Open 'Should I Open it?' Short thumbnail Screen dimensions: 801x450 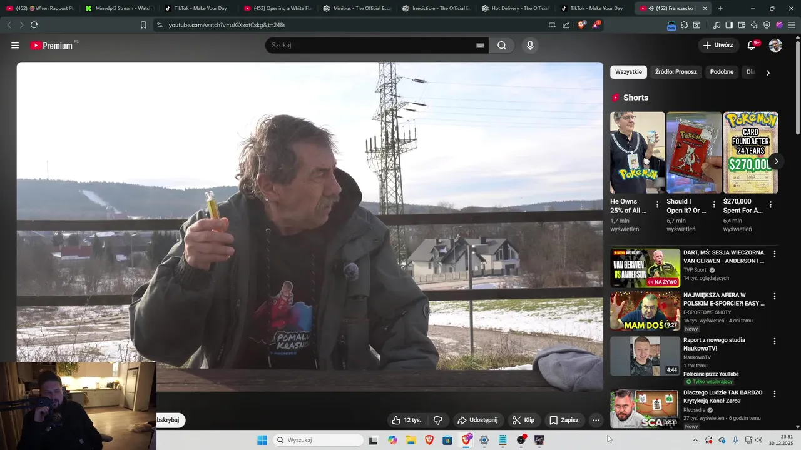tap(694, 152)
